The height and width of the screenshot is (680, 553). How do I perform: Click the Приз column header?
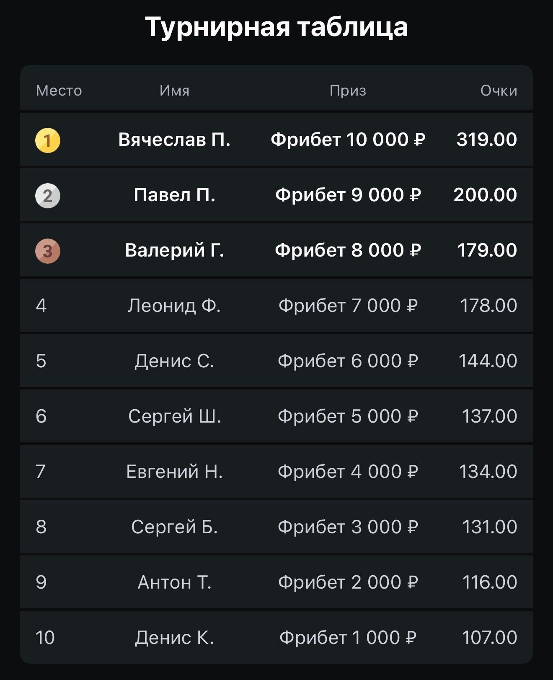[348, 91]
